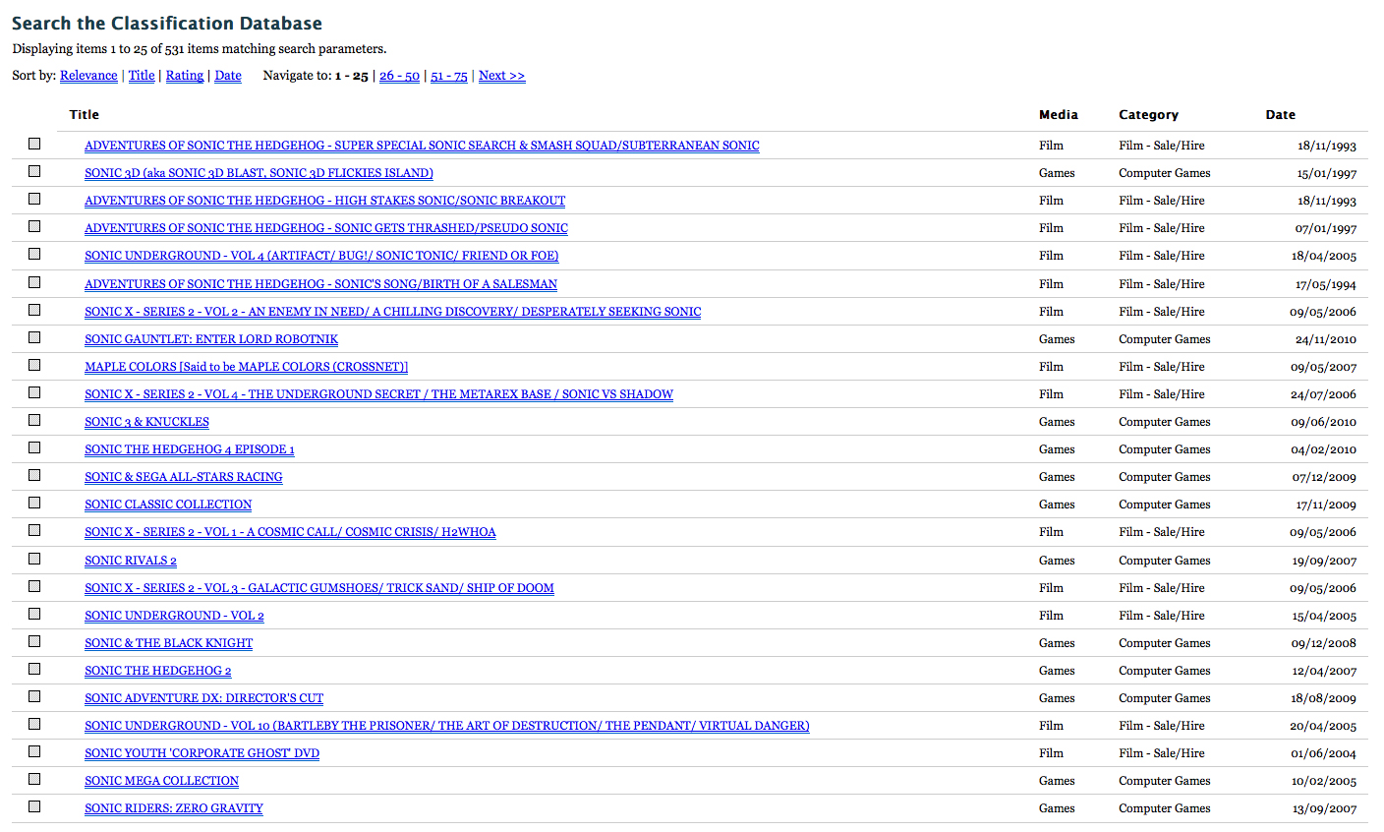
Task: Sort results by Rating
Action: tap(185, 76)
